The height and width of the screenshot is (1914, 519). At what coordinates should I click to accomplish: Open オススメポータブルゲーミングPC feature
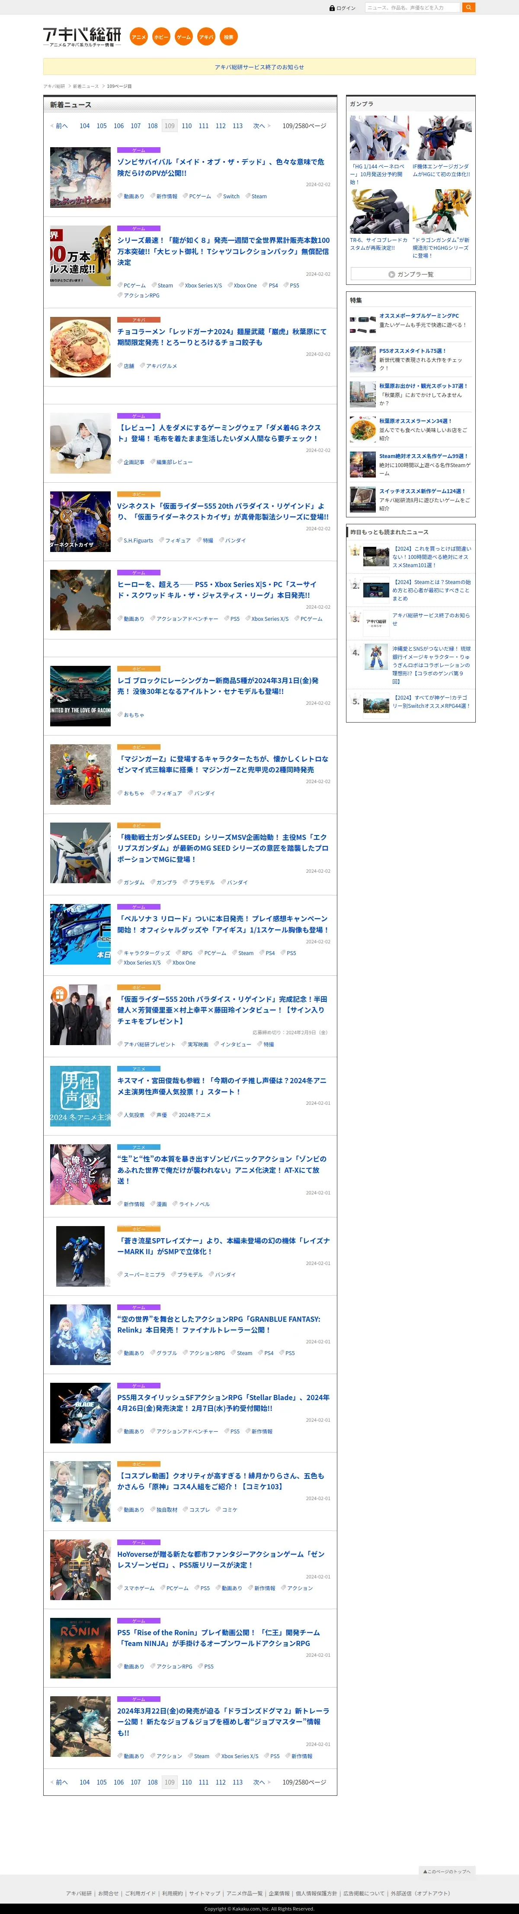419,316
